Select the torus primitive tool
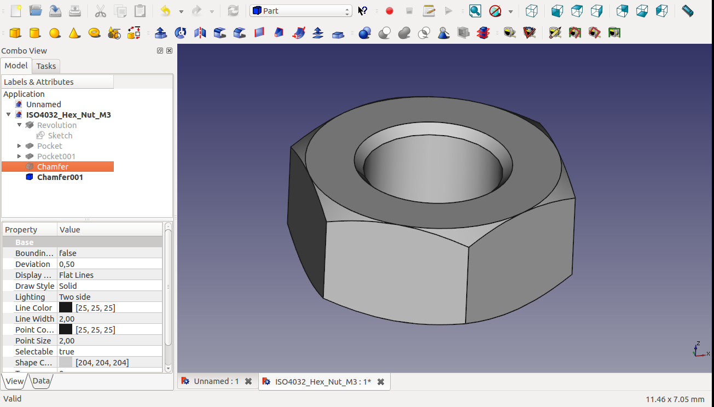Viewport: 714px width, 407px height. [94, 33]
